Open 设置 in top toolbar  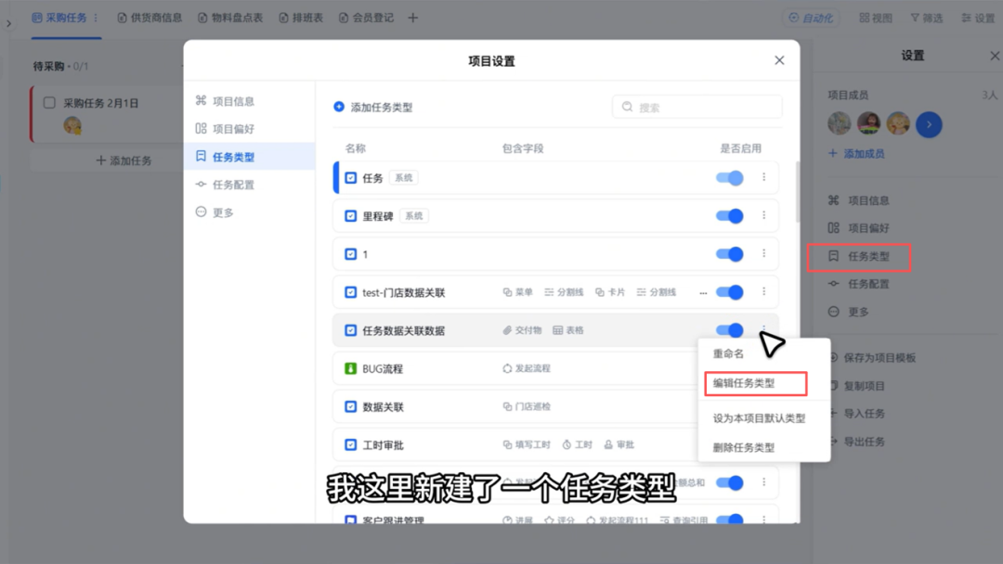[x=978, y=18]
